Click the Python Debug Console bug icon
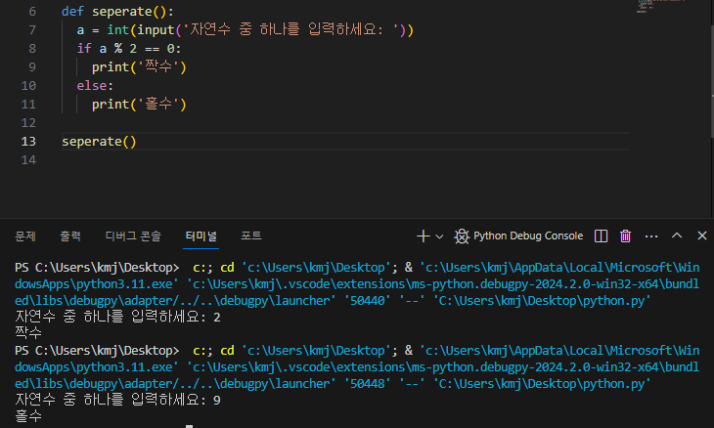This screenshot has height=428, width=714. point(462,236)
